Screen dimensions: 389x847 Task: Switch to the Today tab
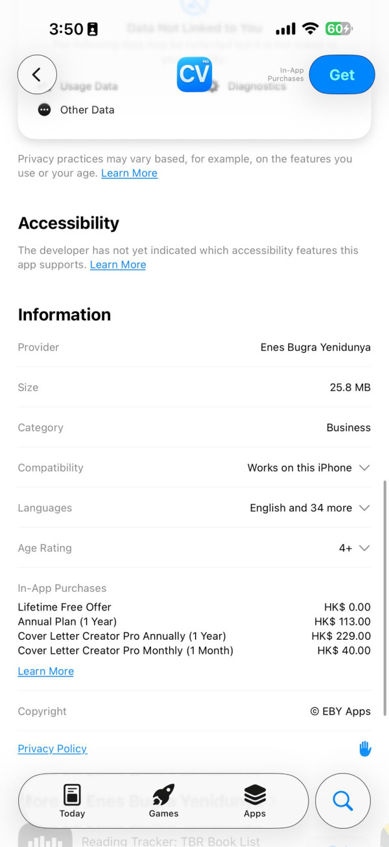(x=73, y=801)
